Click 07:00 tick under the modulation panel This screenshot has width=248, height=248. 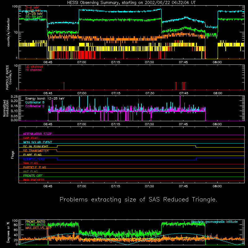[82, 124]
